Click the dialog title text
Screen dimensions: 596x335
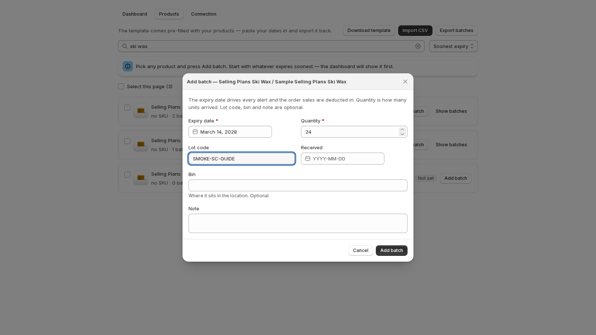267,82
